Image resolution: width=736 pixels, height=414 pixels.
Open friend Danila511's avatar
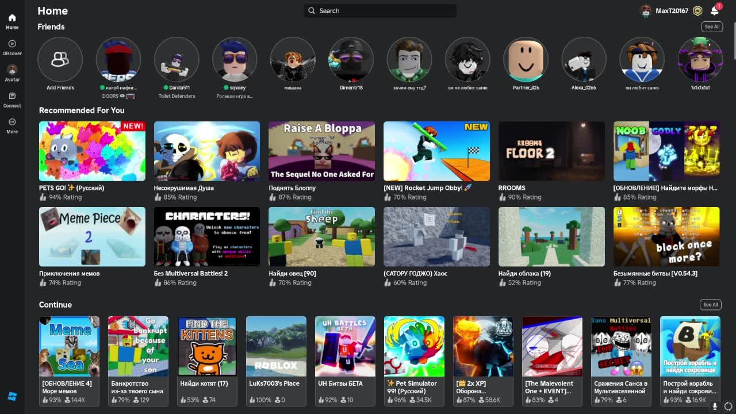(x=177, y=59)
